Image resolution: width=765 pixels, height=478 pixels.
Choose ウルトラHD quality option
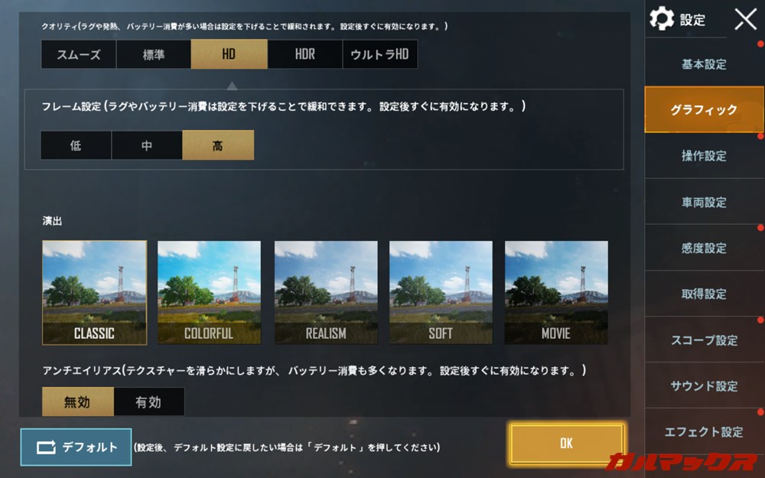pyautogui.click(x=380, y=54)
